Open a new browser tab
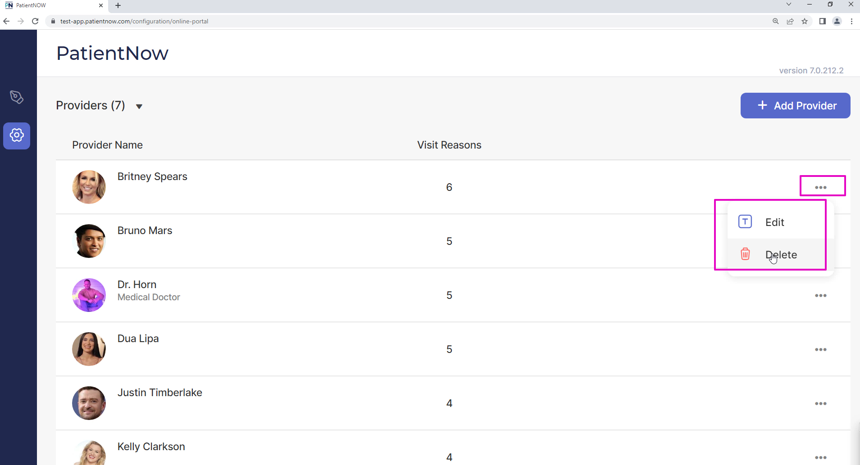Screen dimensions: 860x465 (x=118, y=5)
